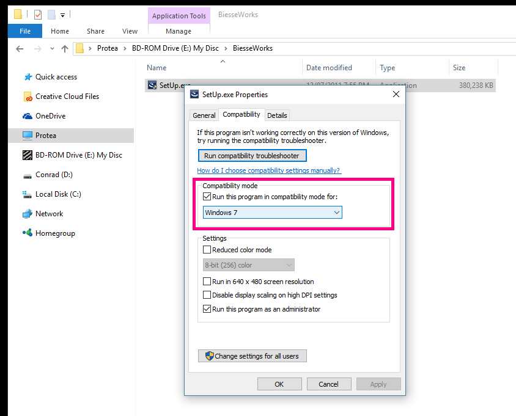Open Local Disk (C:) in navigation pane

coord(58,194)
